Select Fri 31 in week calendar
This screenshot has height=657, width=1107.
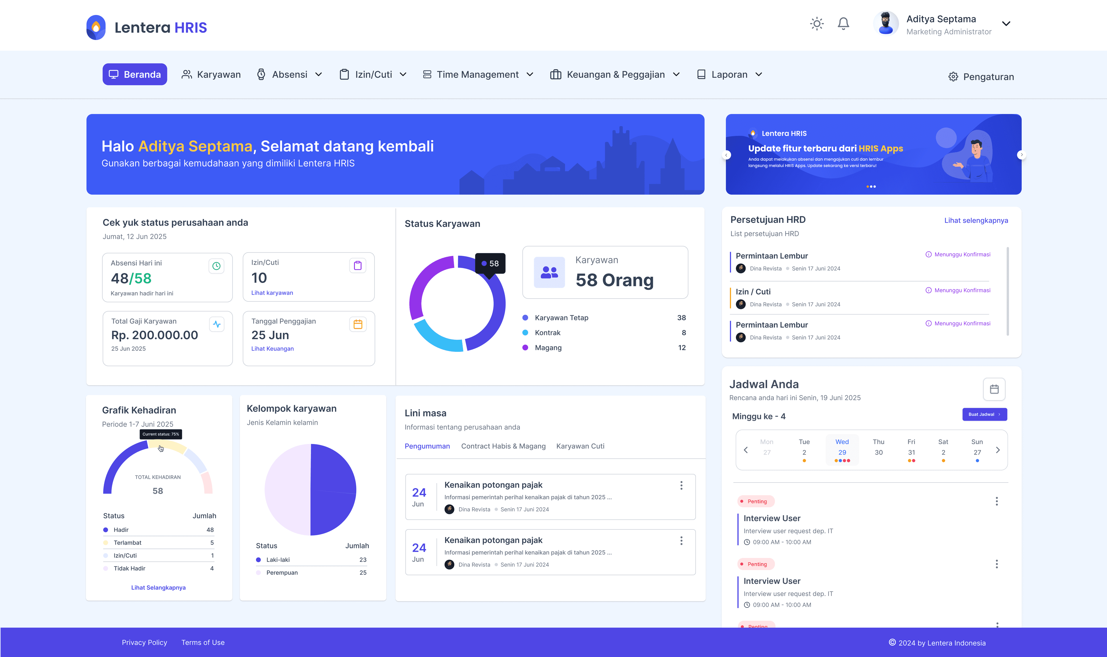911,450
